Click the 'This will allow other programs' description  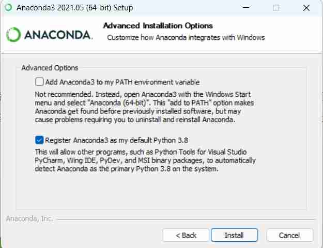click(145, 161)
